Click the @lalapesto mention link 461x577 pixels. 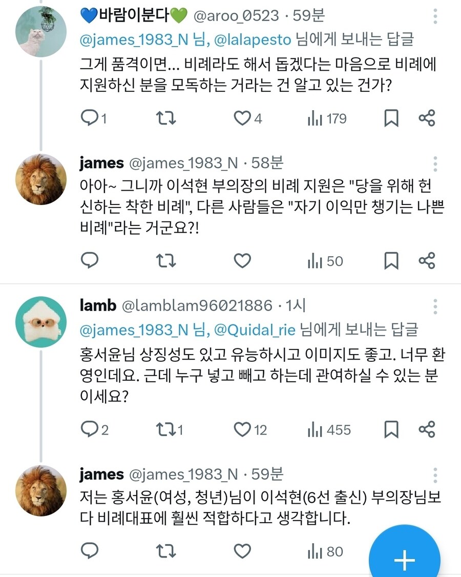tap(250, 38)
